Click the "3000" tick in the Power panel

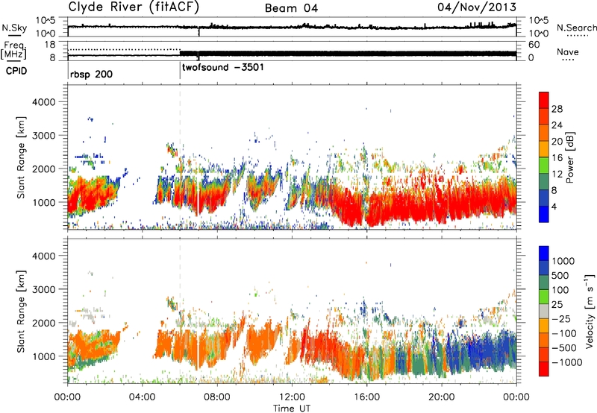[43, 136]
